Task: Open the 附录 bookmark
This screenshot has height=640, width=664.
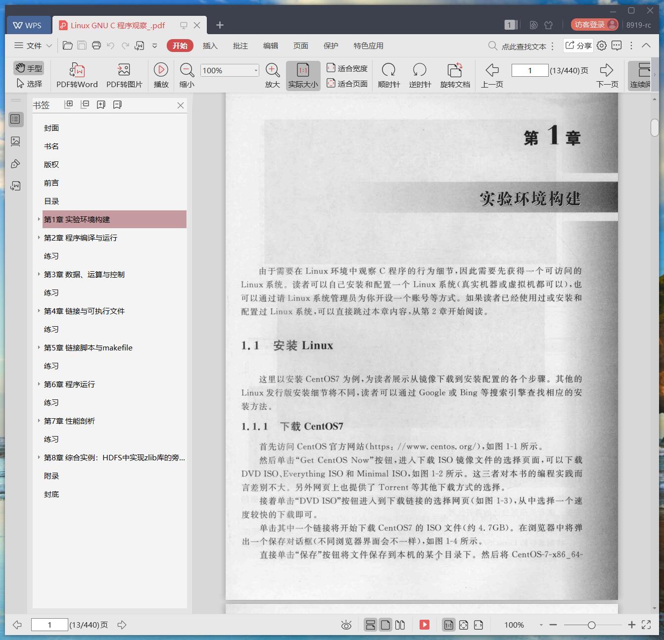Action: click(51, 476)
